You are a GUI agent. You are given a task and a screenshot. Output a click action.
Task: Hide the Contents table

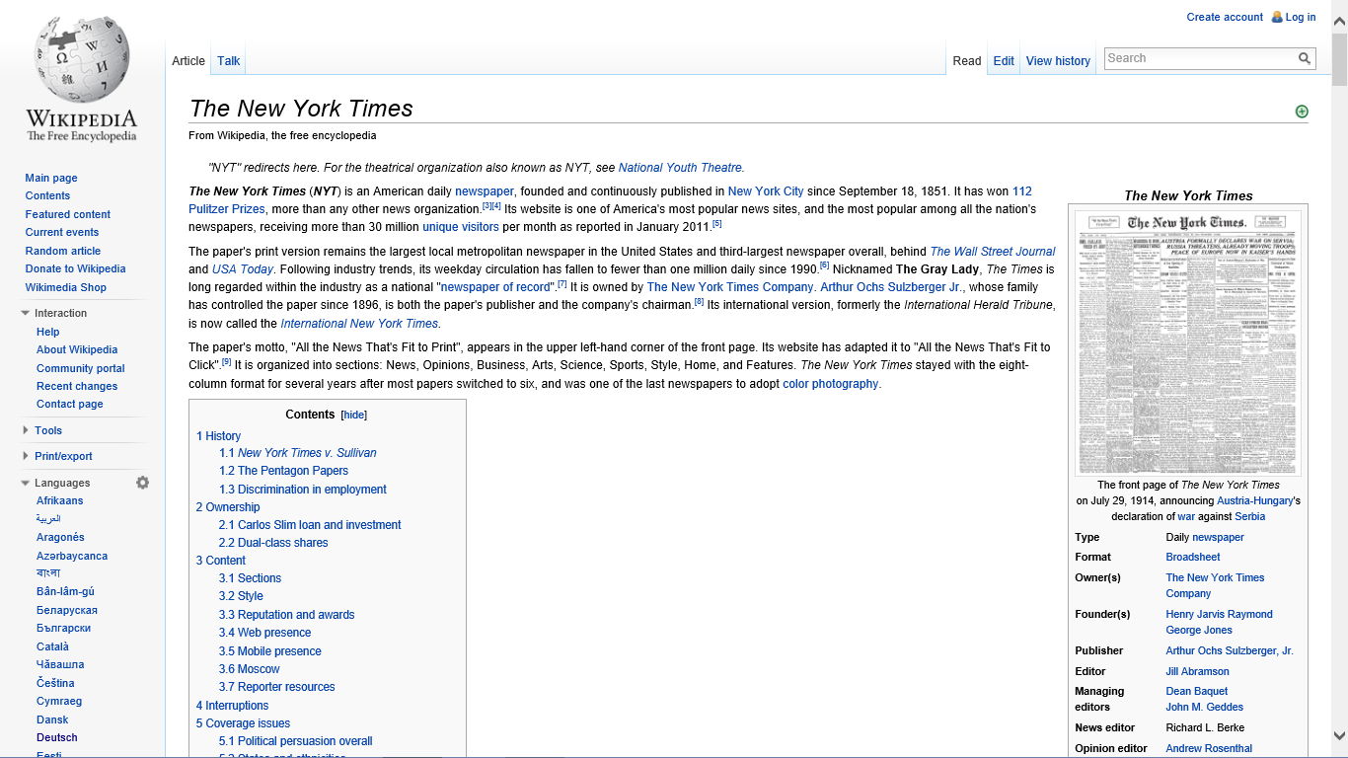pos(354,416)
